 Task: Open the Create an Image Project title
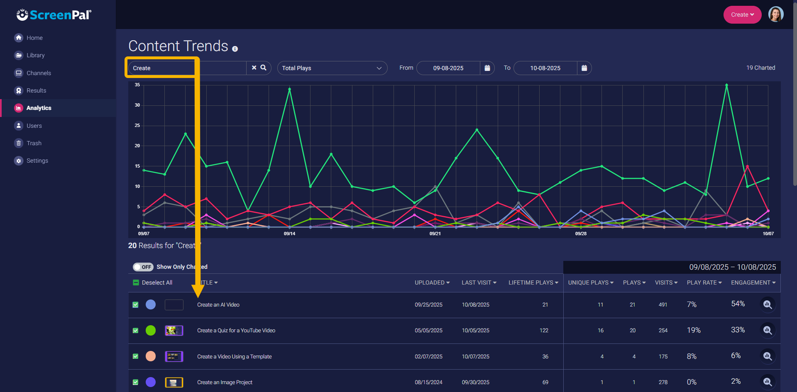225,382
